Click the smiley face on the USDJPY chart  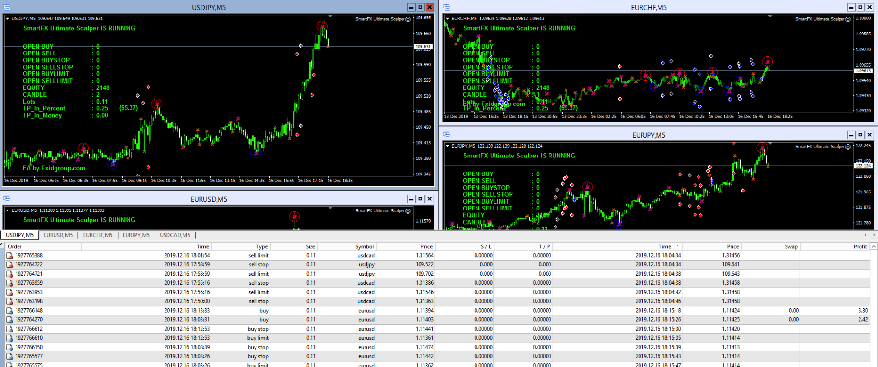point(408,19)
